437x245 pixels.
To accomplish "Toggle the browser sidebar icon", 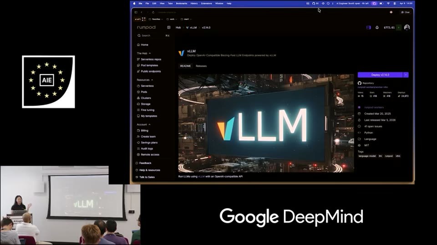I will (136, 12).
